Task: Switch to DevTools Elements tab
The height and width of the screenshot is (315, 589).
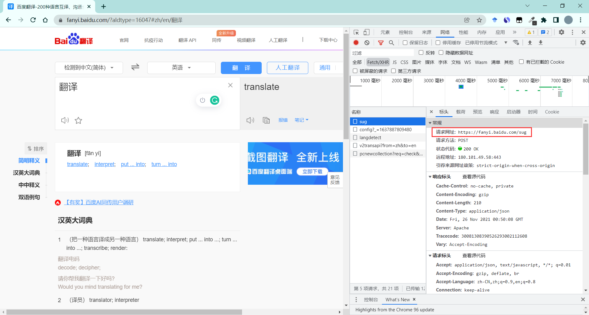Action: pyautogui.click(x=385, y=32)
